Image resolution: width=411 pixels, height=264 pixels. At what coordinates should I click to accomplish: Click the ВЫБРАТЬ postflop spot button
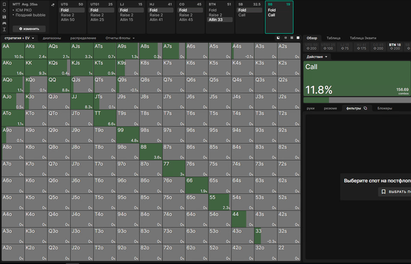tap(395, 192)
